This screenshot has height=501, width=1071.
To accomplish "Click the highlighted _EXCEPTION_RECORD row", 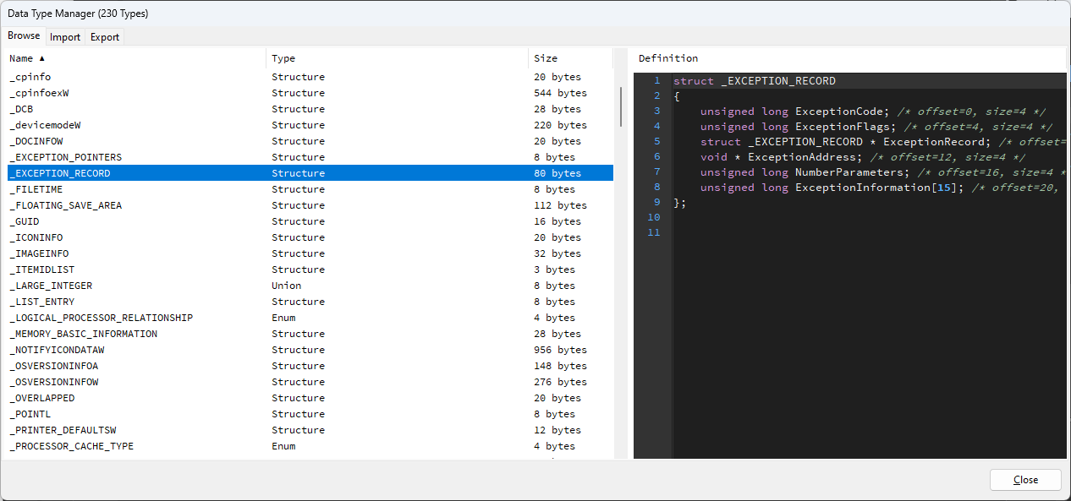I will (310, 173).
